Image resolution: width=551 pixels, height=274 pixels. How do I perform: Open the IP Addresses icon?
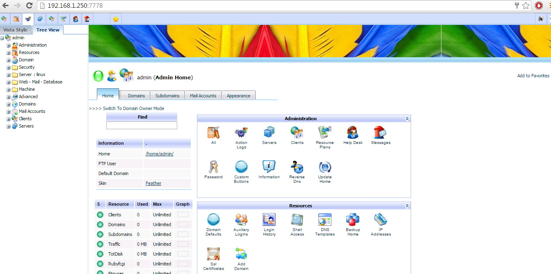[381, 220]
